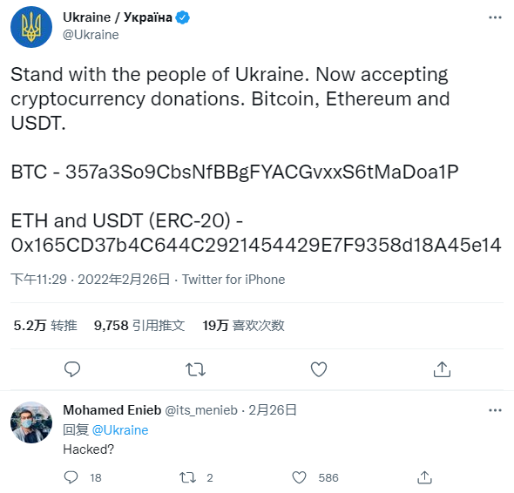This screenshot has width=514, height=493.
Task: View the 19万 likes list
Action: click(x=243, y=326)
